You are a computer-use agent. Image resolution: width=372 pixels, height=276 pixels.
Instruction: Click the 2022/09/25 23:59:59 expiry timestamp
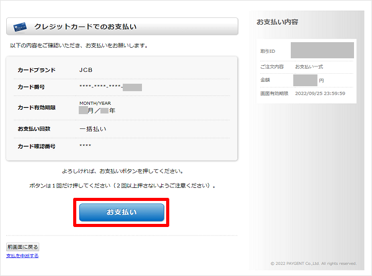(x=320, y=94)
